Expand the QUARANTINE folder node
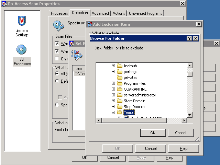Screen dimensions: 220x165 [113, 89]
